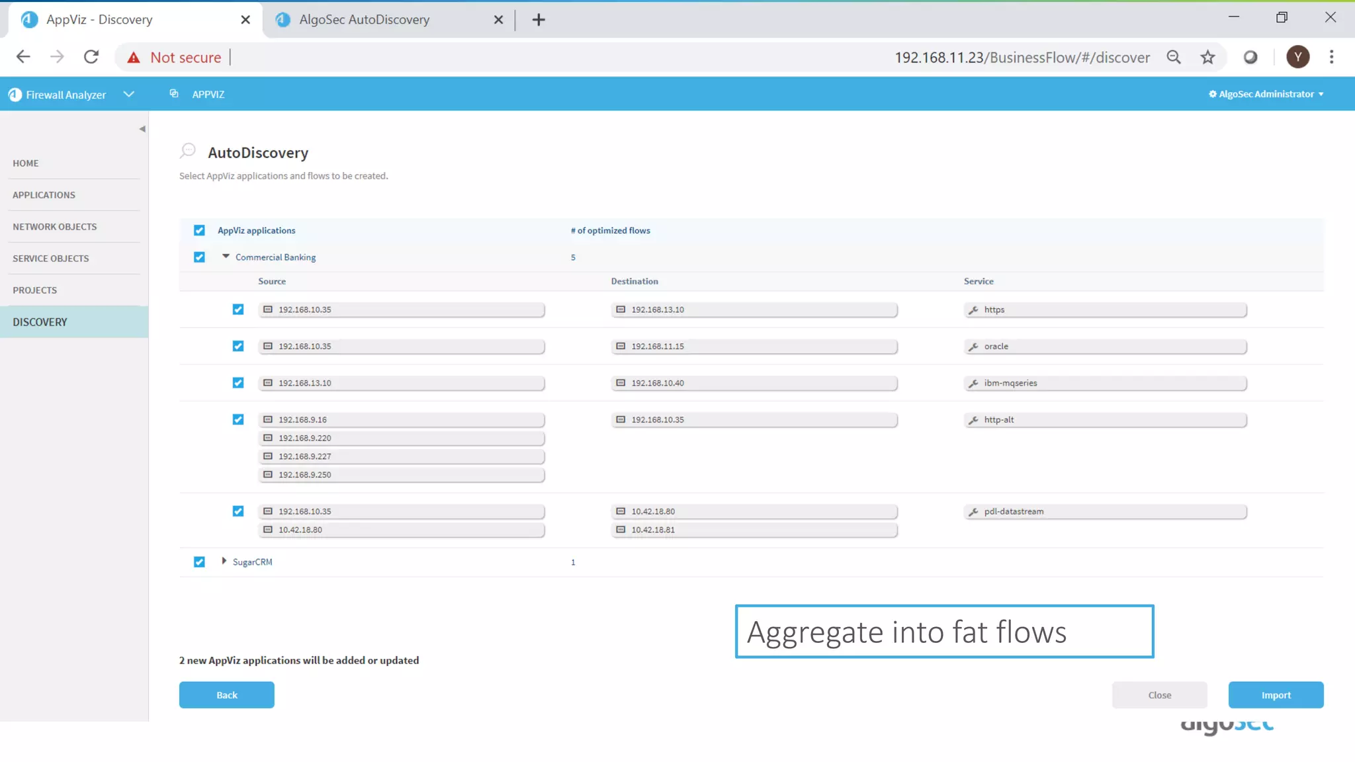Screen dimensions: 1355x762
Task: Open the Firewall Analyzer product switcher chevron
Action: (x=129, y=94)
